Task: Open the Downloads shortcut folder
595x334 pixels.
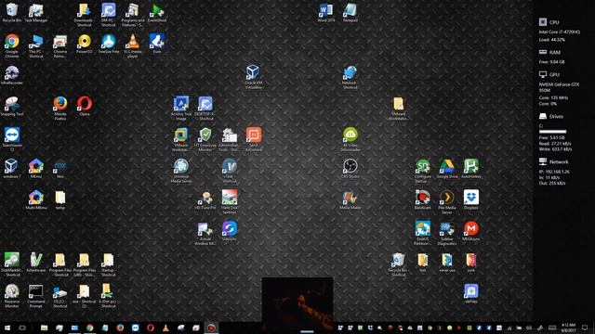Action: [x=84, y=15]
